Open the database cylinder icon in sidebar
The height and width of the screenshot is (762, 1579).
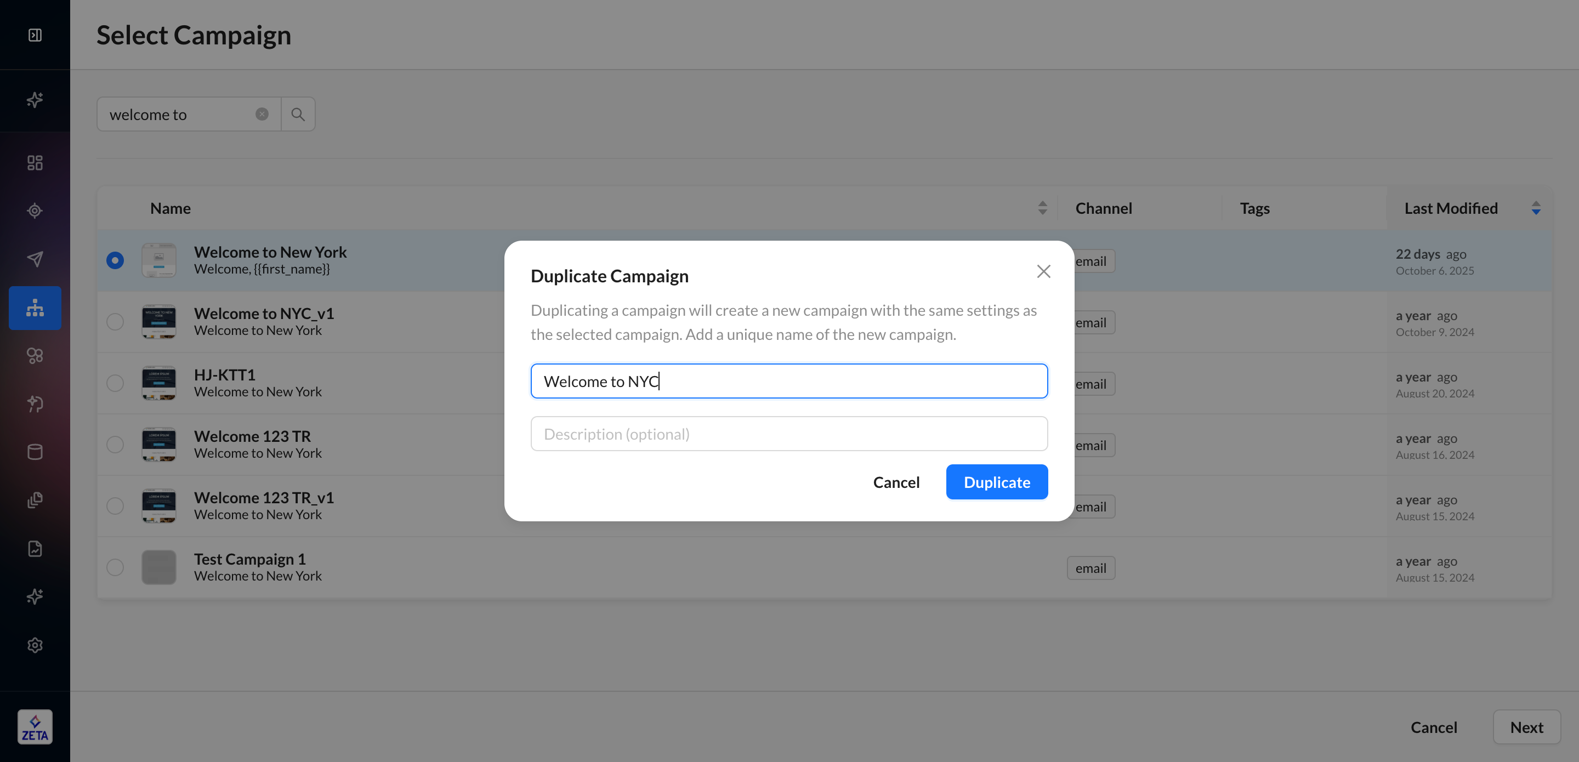(35, 452)
